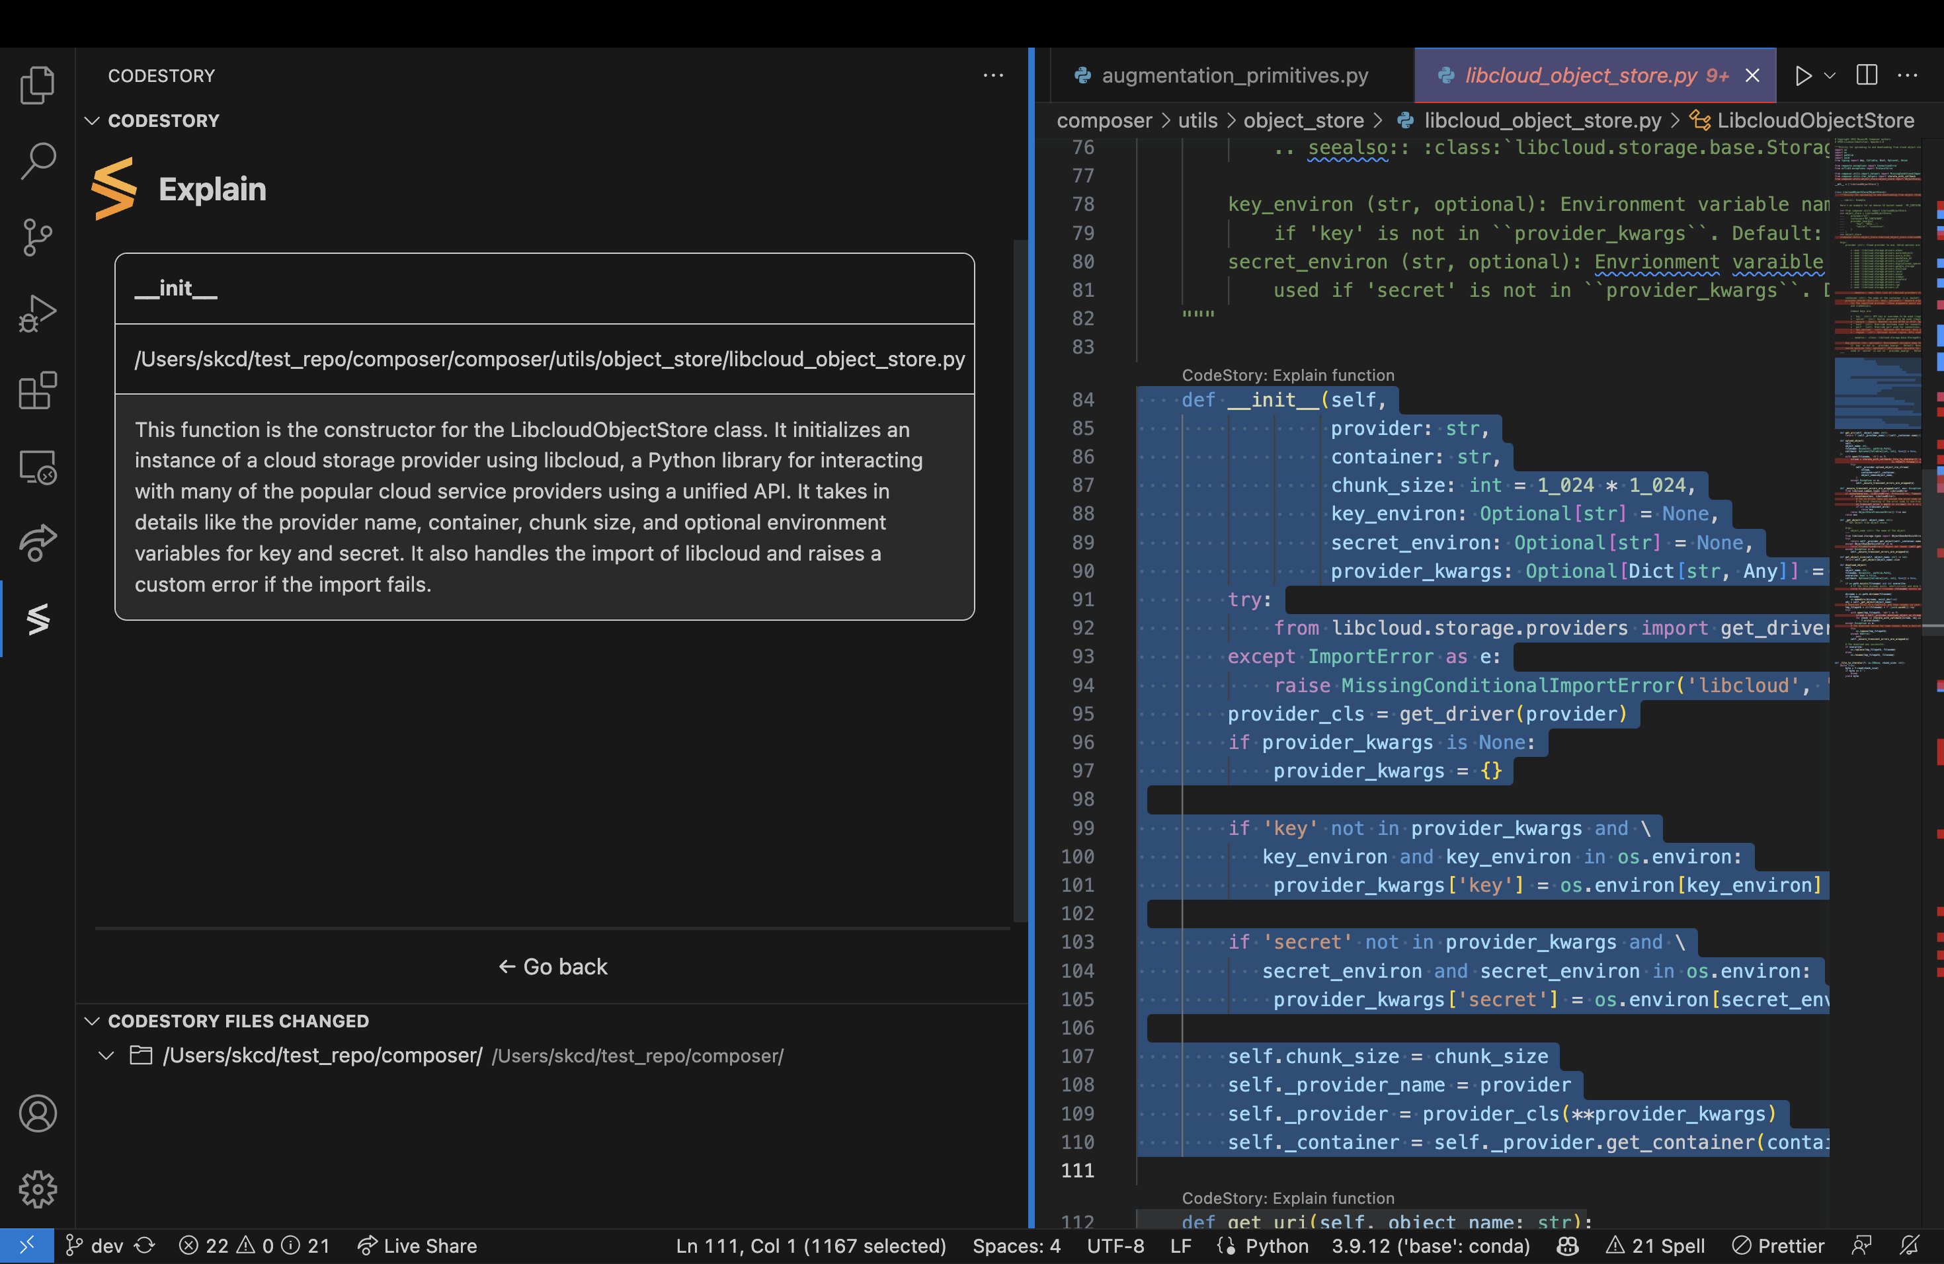Select the CodeStory sidebar icon
Image resolution: width=1944 pixels, height=1264 pixels.
[x=38, y=619]
